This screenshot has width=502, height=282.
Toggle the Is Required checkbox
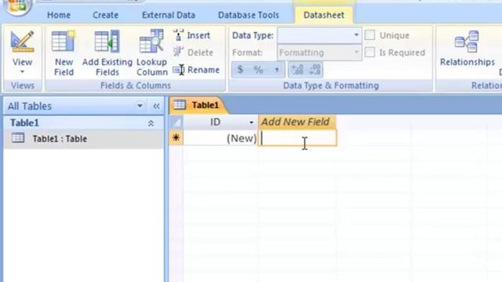point(369,52)
